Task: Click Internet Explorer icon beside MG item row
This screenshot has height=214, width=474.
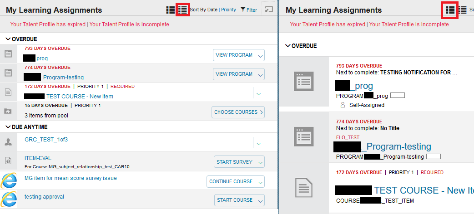Action: (x=9, y=180)
